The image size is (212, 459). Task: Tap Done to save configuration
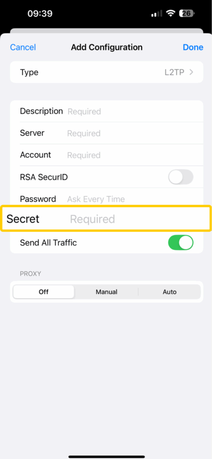[x=193, y=47]
